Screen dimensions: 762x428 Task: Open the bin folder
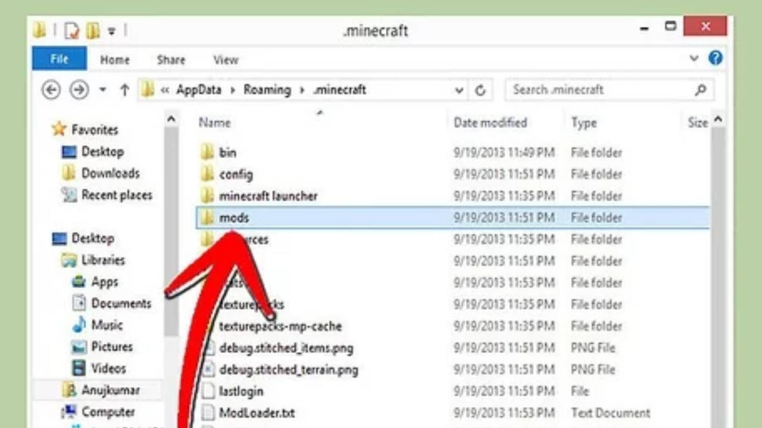(x=228, y=152)
